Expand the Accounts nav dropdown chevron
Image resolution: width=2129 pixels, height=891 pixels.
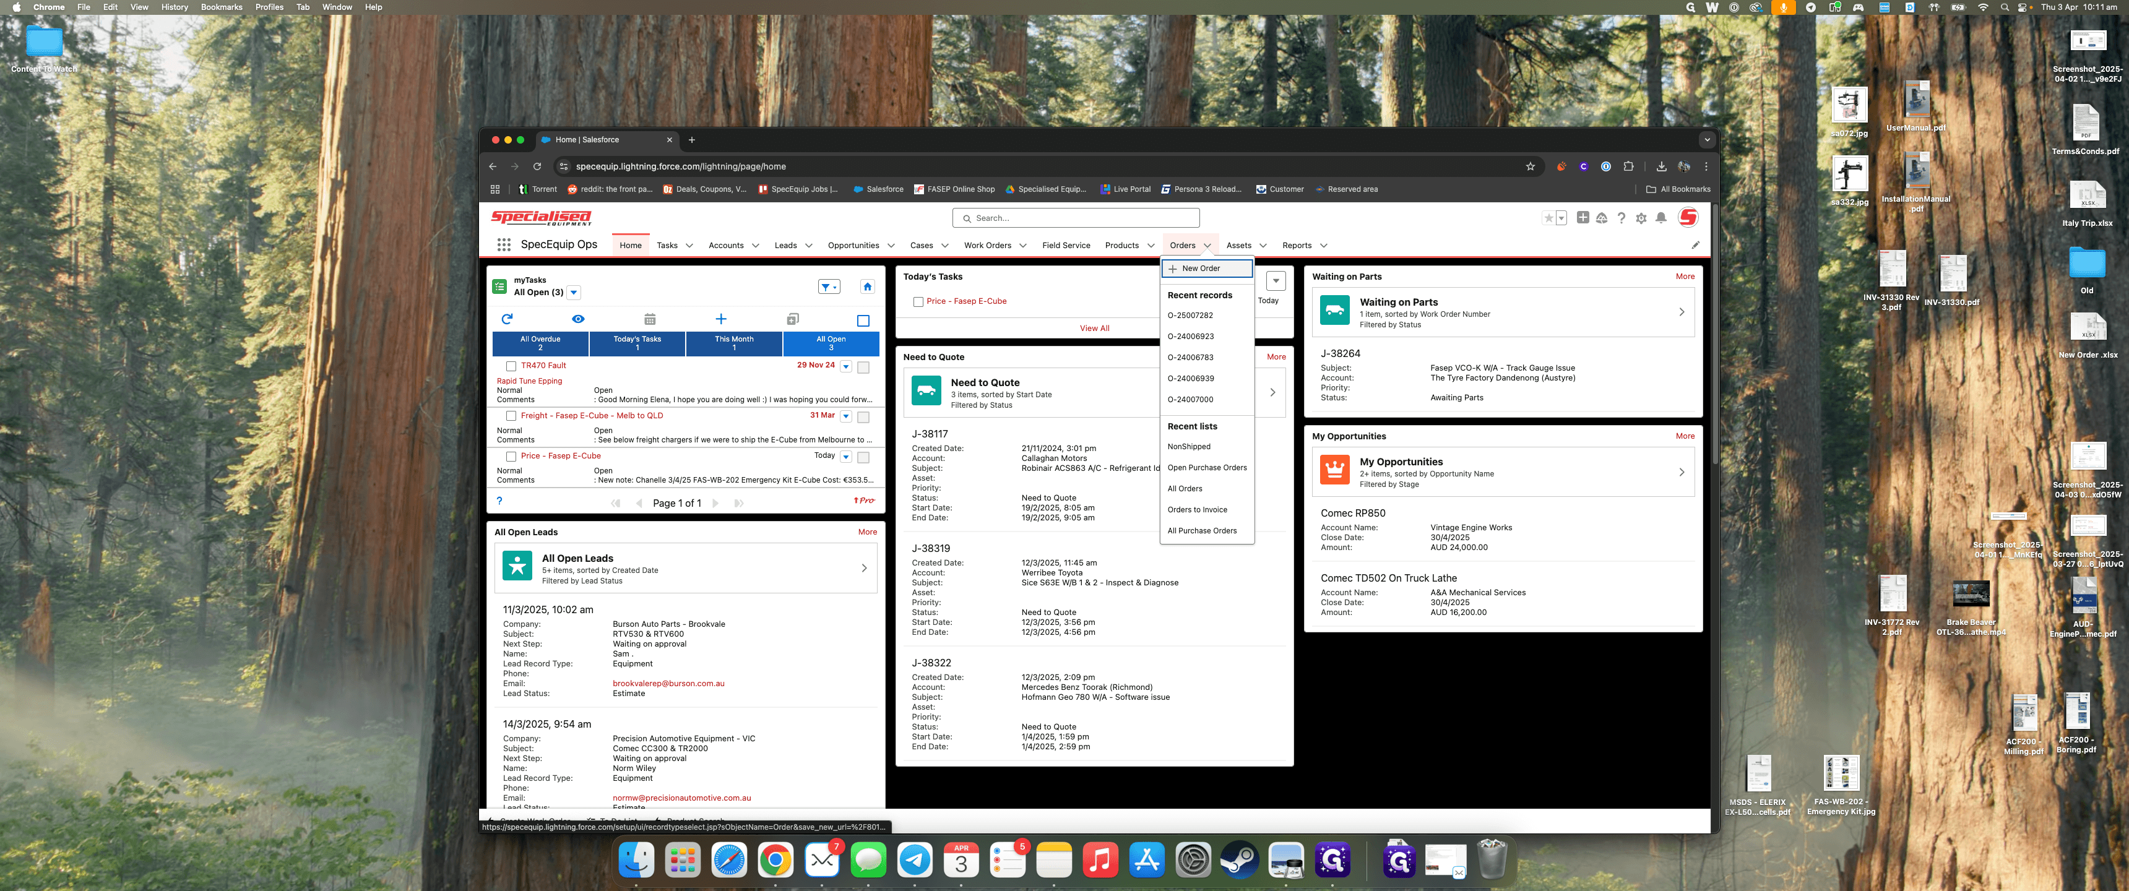pyautogui.click(x=756, y=246)
